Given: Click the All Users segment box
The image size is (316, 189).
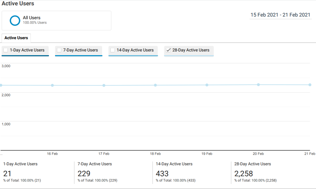Looking at the screenshot, I should (56, 21).
